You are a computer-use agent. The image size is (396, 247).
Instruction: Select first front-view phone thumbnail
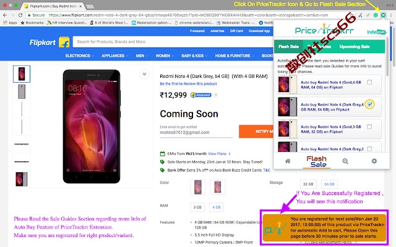[22, 74]
